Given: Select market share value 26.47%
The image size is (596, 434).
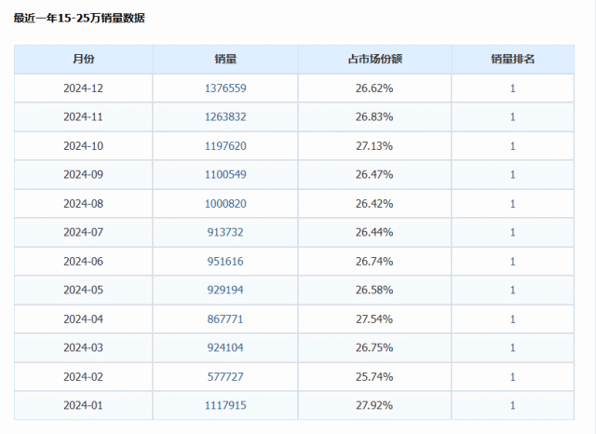Looking at the screenshot, I should [x=374, y=174].
